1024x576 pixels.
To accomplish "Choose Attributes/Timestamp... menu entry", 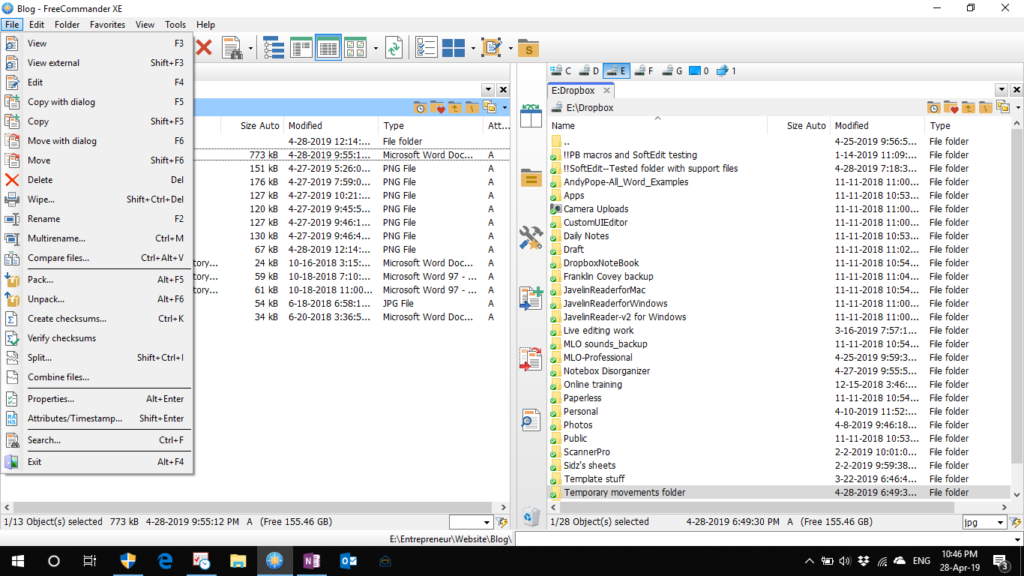I will click(x=97, y=418).
